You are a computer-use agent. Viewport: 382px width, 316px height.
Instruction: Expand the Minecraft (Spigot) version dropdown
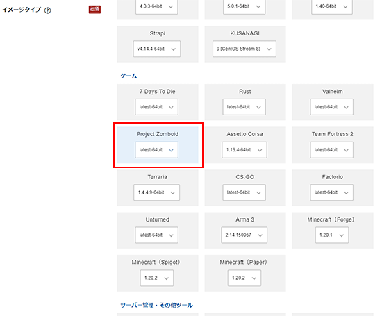[x=157, y=278]
